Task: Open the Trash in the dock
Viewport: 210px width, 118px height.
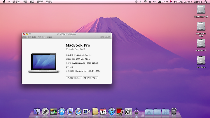Action: tap(174, 112)
